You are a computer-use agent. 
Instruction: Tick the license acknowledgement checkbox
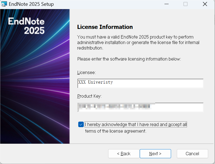pyautogui.click(x=81, y=124)
